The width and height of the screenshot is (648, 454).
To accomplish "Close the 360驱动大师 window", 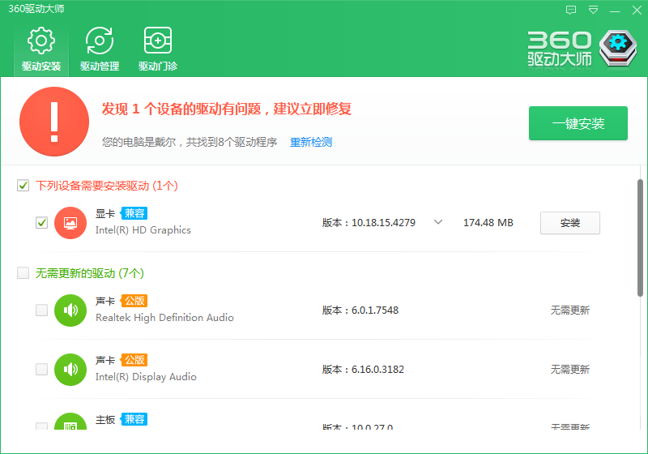I will 637,10.
